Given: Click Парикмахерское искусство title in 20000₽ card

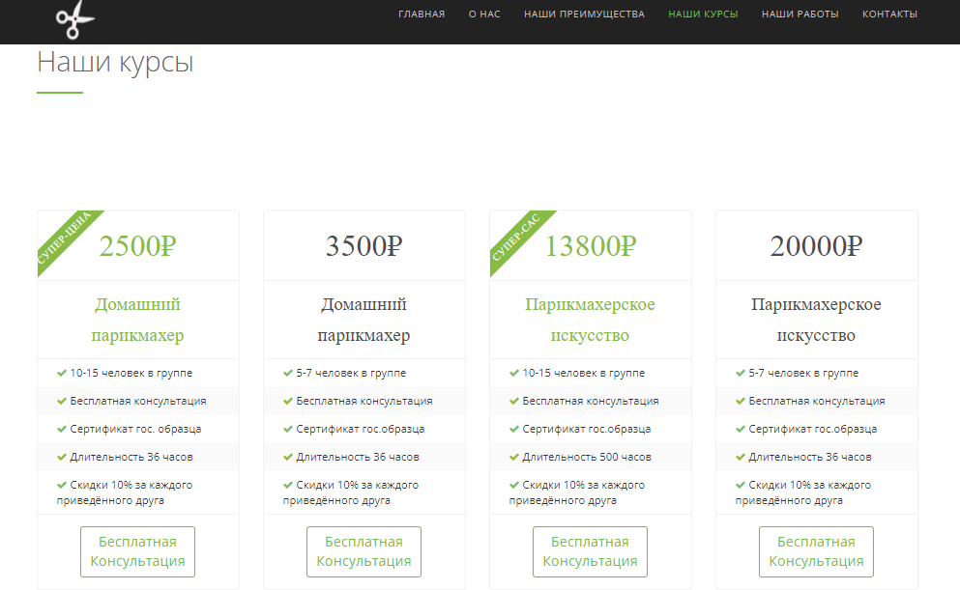Looking at the screenshot, I should click(x=816, y=320).
